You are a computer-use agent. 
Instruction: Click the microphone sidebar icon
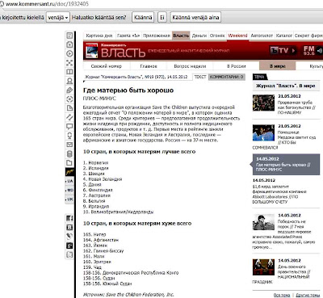point(69,136)
